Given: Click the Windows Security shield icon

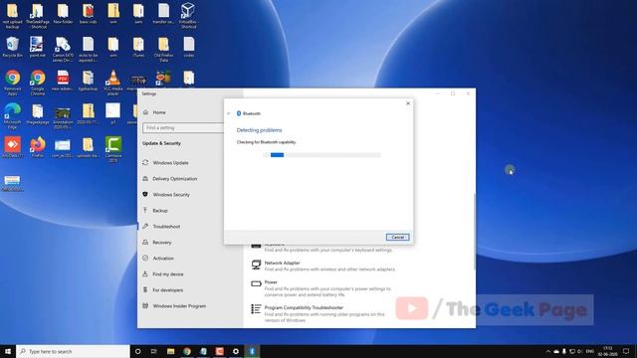Looking at the screenshot, I should pyautogui.click(x=145, y=195).
